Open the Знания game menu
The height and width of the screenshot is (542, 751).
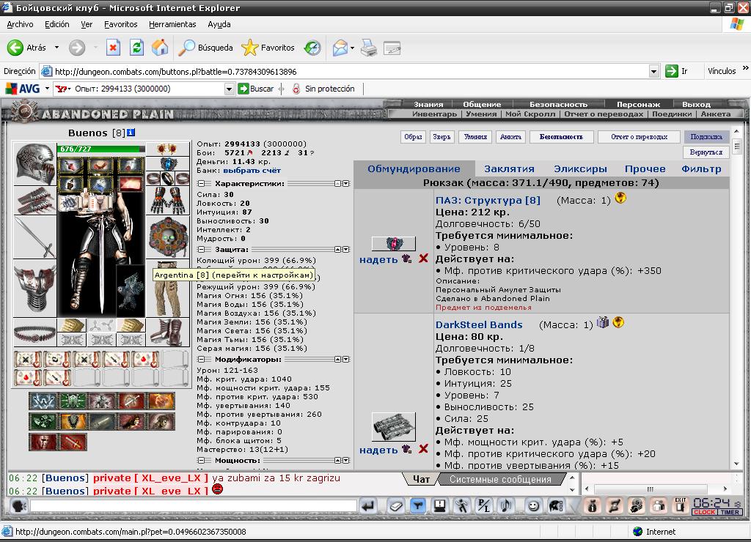point(428,104)
